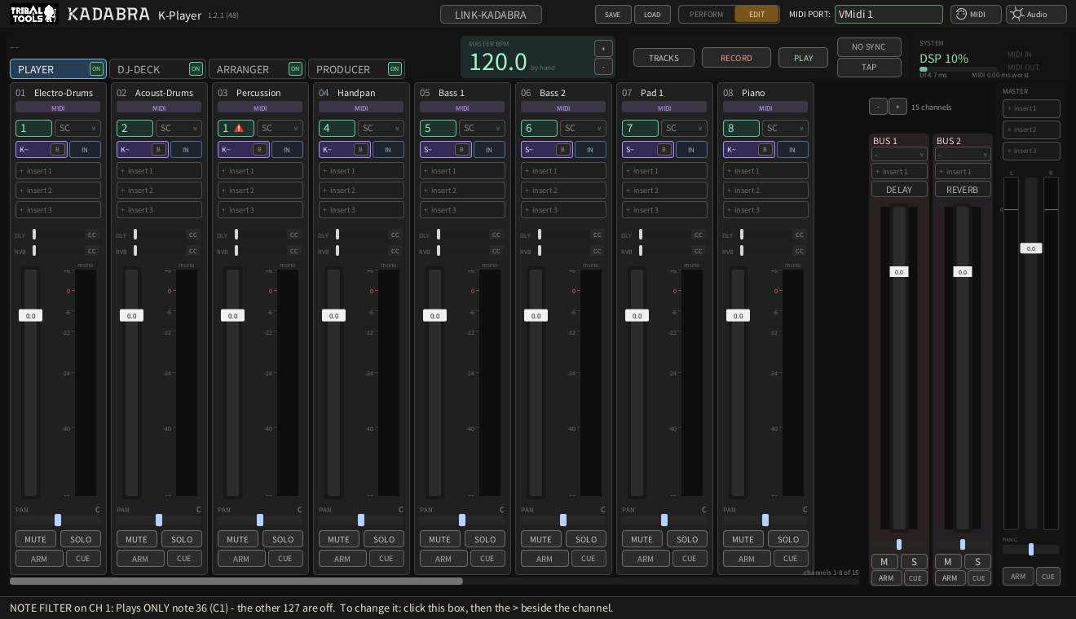Viewport: 1076px width, 619px height.
Task: Toggle the ON switch of PRODUCER tab
Action: (x=395, y=68)
